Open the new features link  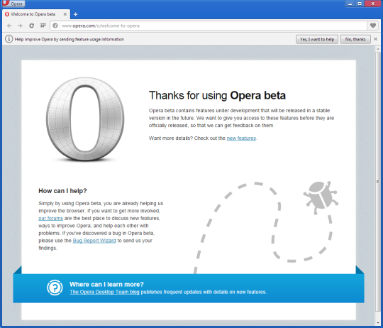[x=241, y=138]
